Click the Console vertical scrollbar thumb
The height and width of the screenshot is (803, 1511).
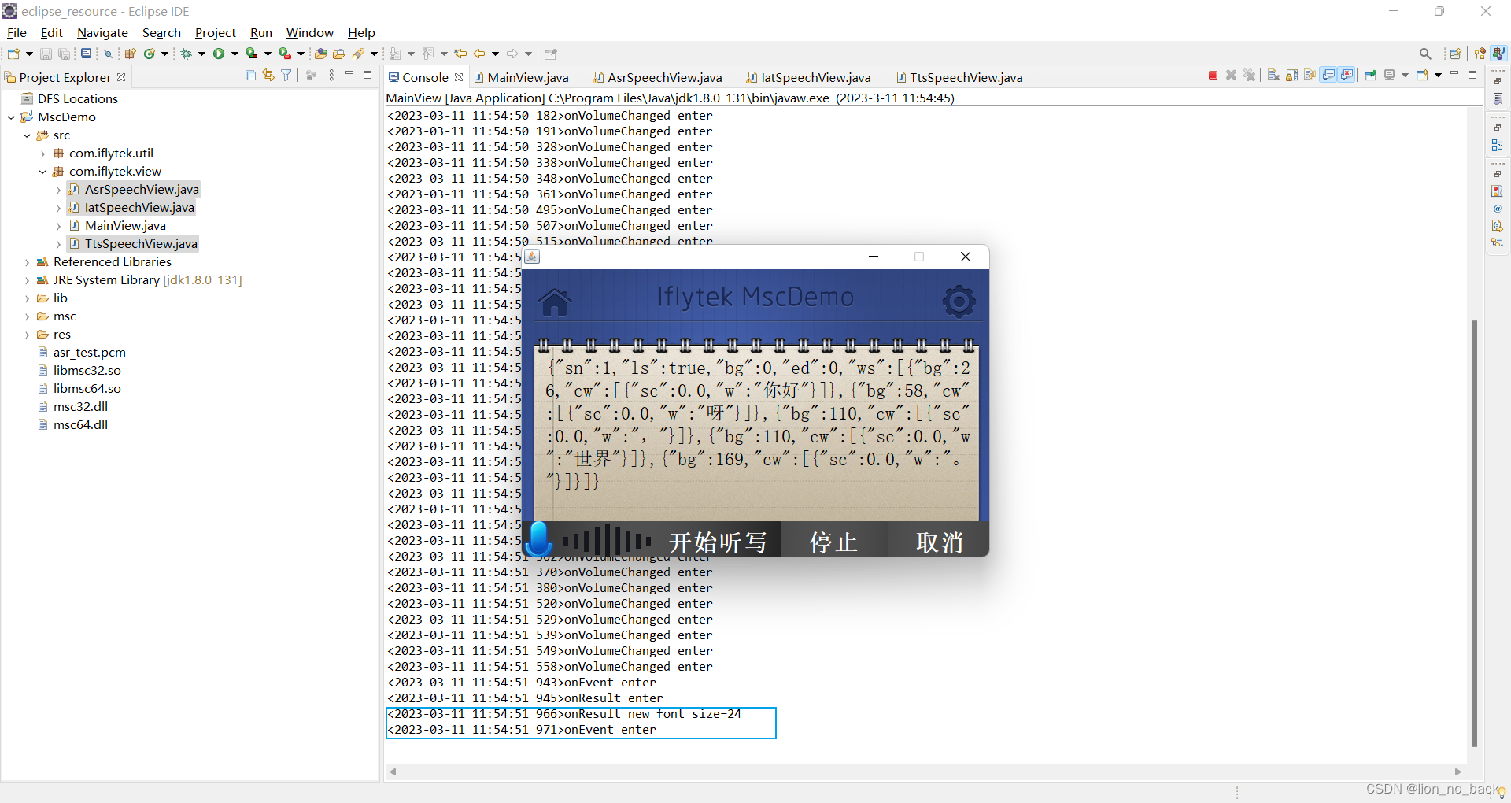(1475, 533)
